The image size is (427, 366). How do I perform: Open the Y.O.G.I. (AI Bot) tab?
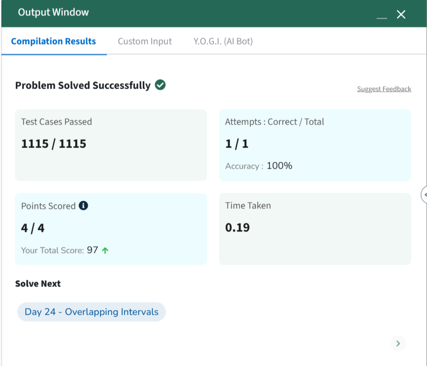(x=223, y=41)
